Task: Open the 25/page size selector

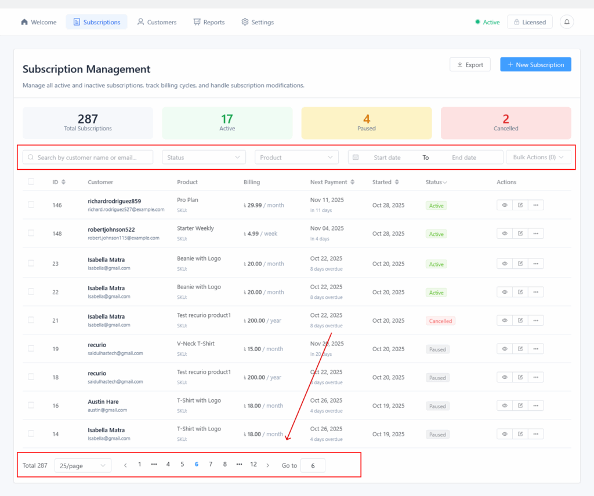Action: pos(82,465)
